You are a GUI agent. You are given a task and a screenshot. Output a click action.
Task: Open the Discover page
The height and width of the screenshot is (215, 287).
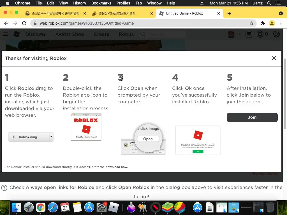coord(36,34)
